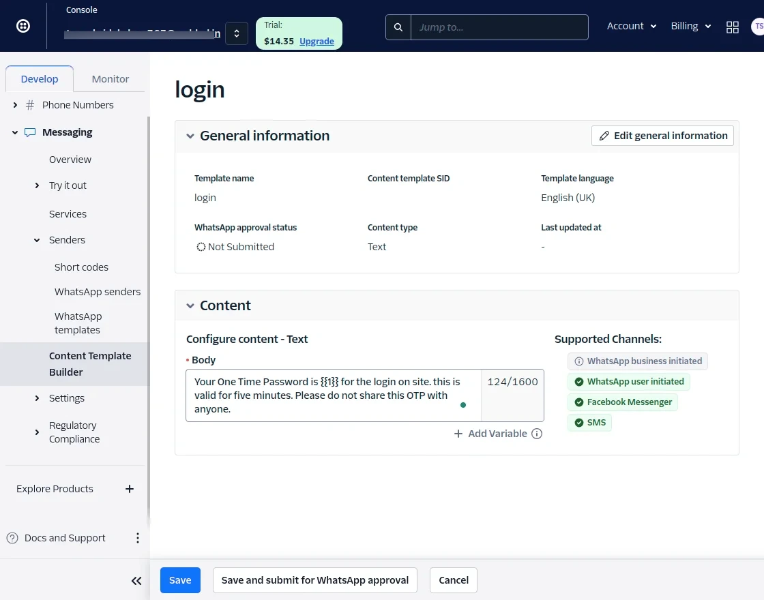Open the apps grid icon near Billing
The height and width of the screenshot is (600, 764).
coord(733,27)
